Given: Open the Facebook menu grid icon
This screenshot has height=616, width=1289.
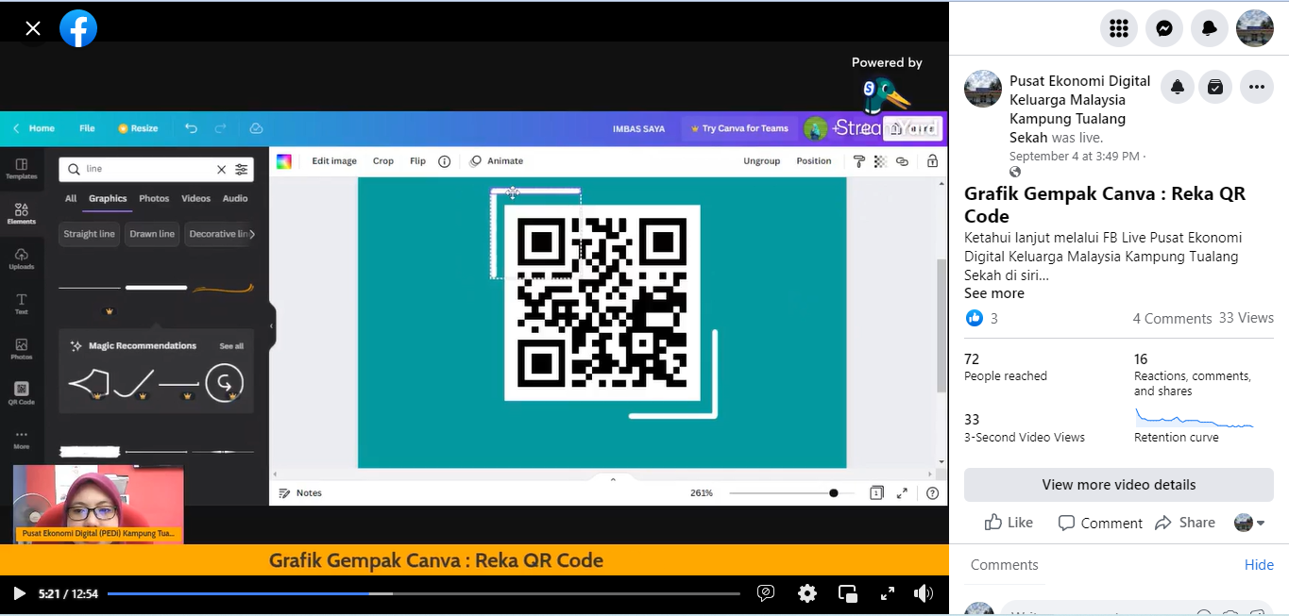Looking at the screenshot, I should pyautogui.click(x=1119, y=28).
